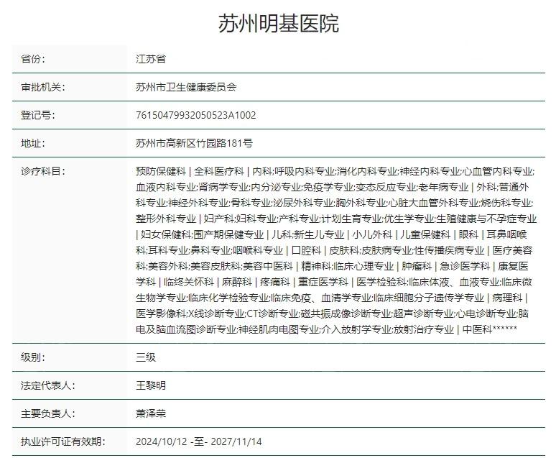Click the 级别 label
Screen dimensions: 556x458
[32, 357]
